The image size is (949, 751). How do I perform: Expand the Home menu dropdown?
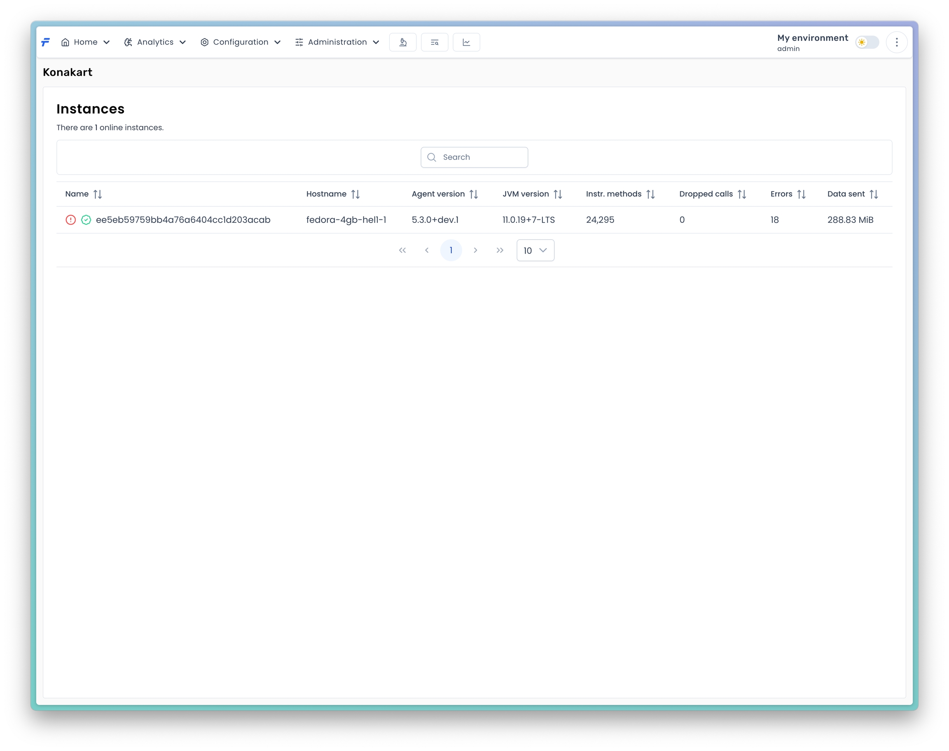pyautogui.click(x=85, y=42)
